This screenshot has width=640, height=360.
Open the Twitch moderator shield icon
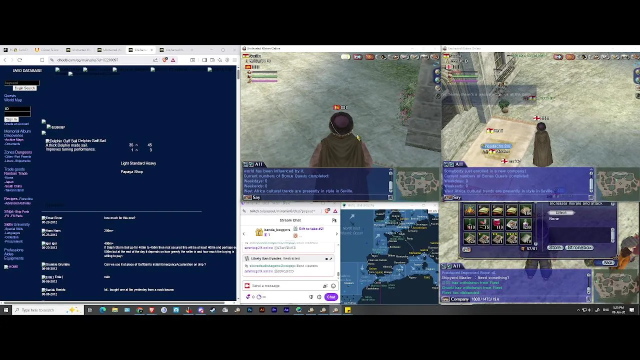(x=311, y=297)
